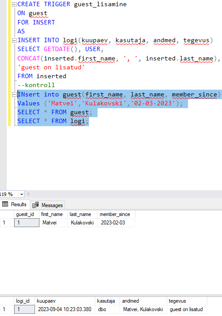Click the horizontal scroll left arrow
Viewport: 222px width, 316px height.
(x=28, y=194)
